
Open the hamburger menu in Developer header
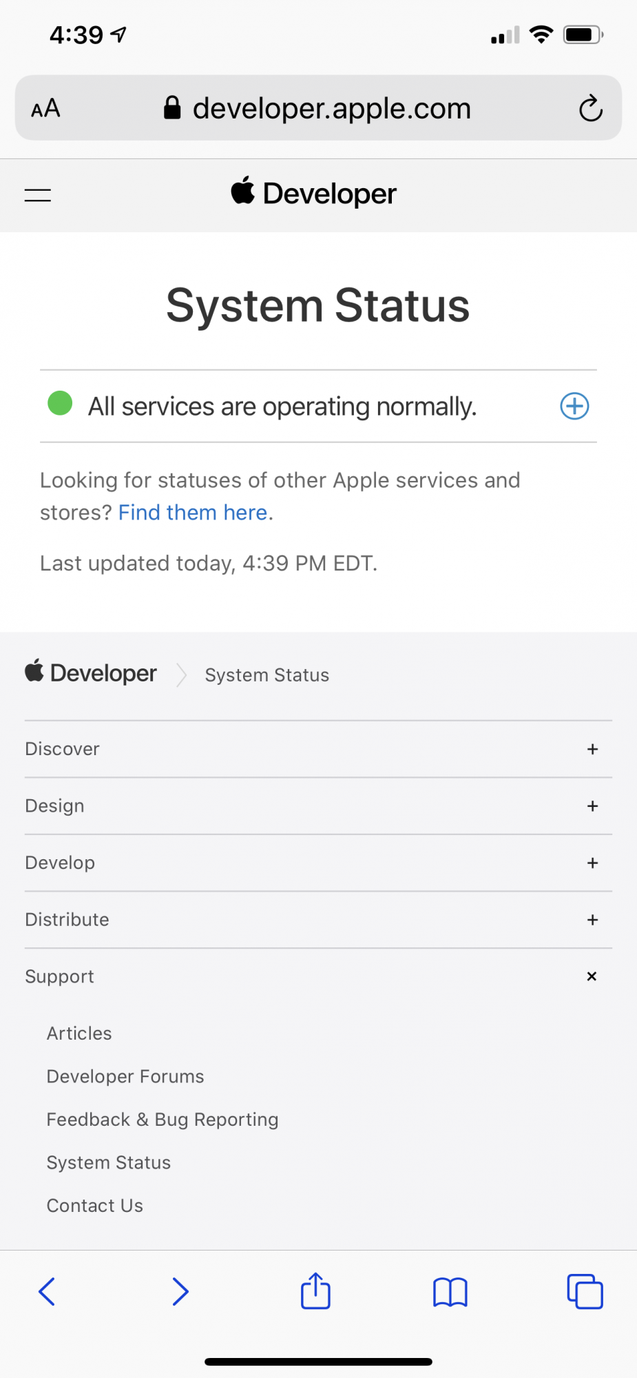coord(38,195)
